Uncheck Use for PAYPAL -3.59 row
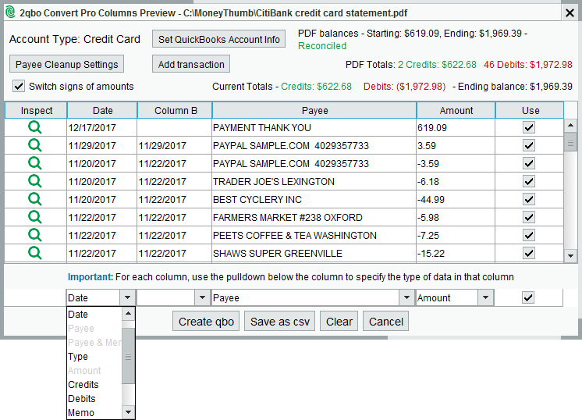This screenshot has width=582, height=420. (529, 163)
